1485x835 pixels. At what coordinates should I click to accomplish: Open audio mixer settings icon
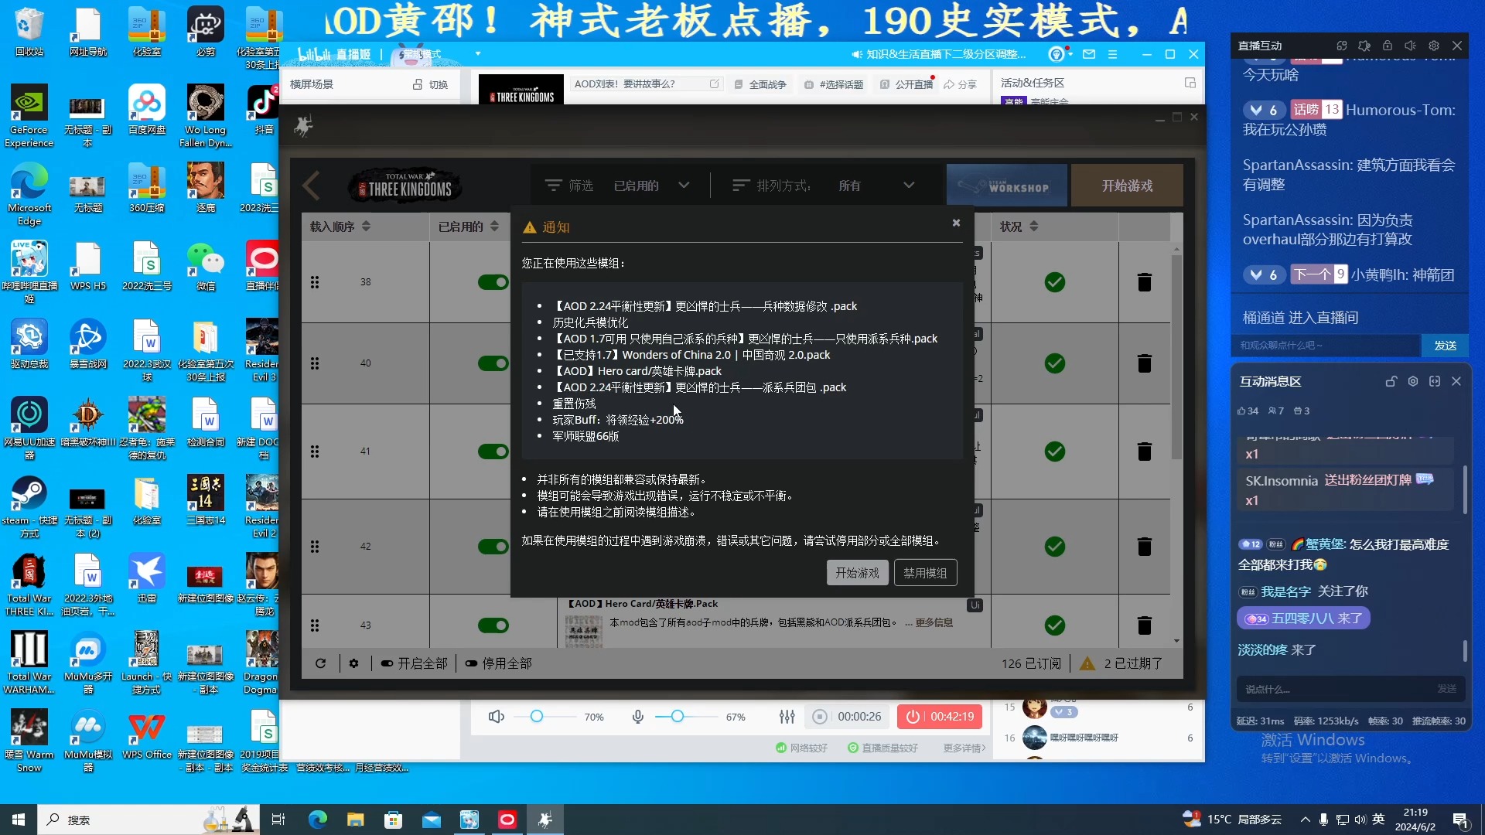point(787,717)
